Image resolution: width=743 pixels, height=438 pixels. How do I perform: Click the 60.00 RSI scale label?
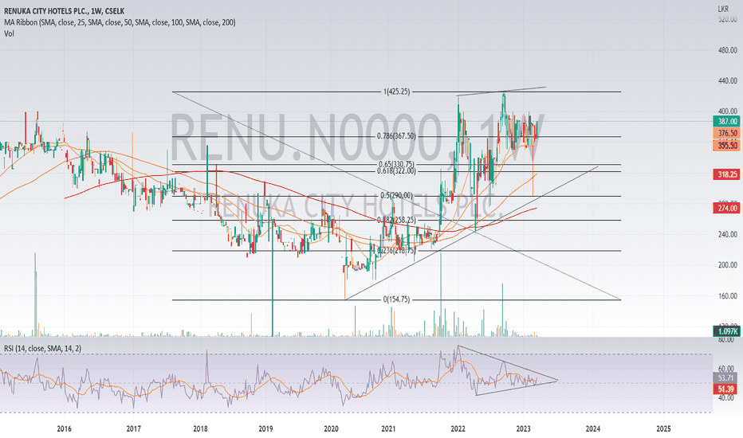[726, 369]
